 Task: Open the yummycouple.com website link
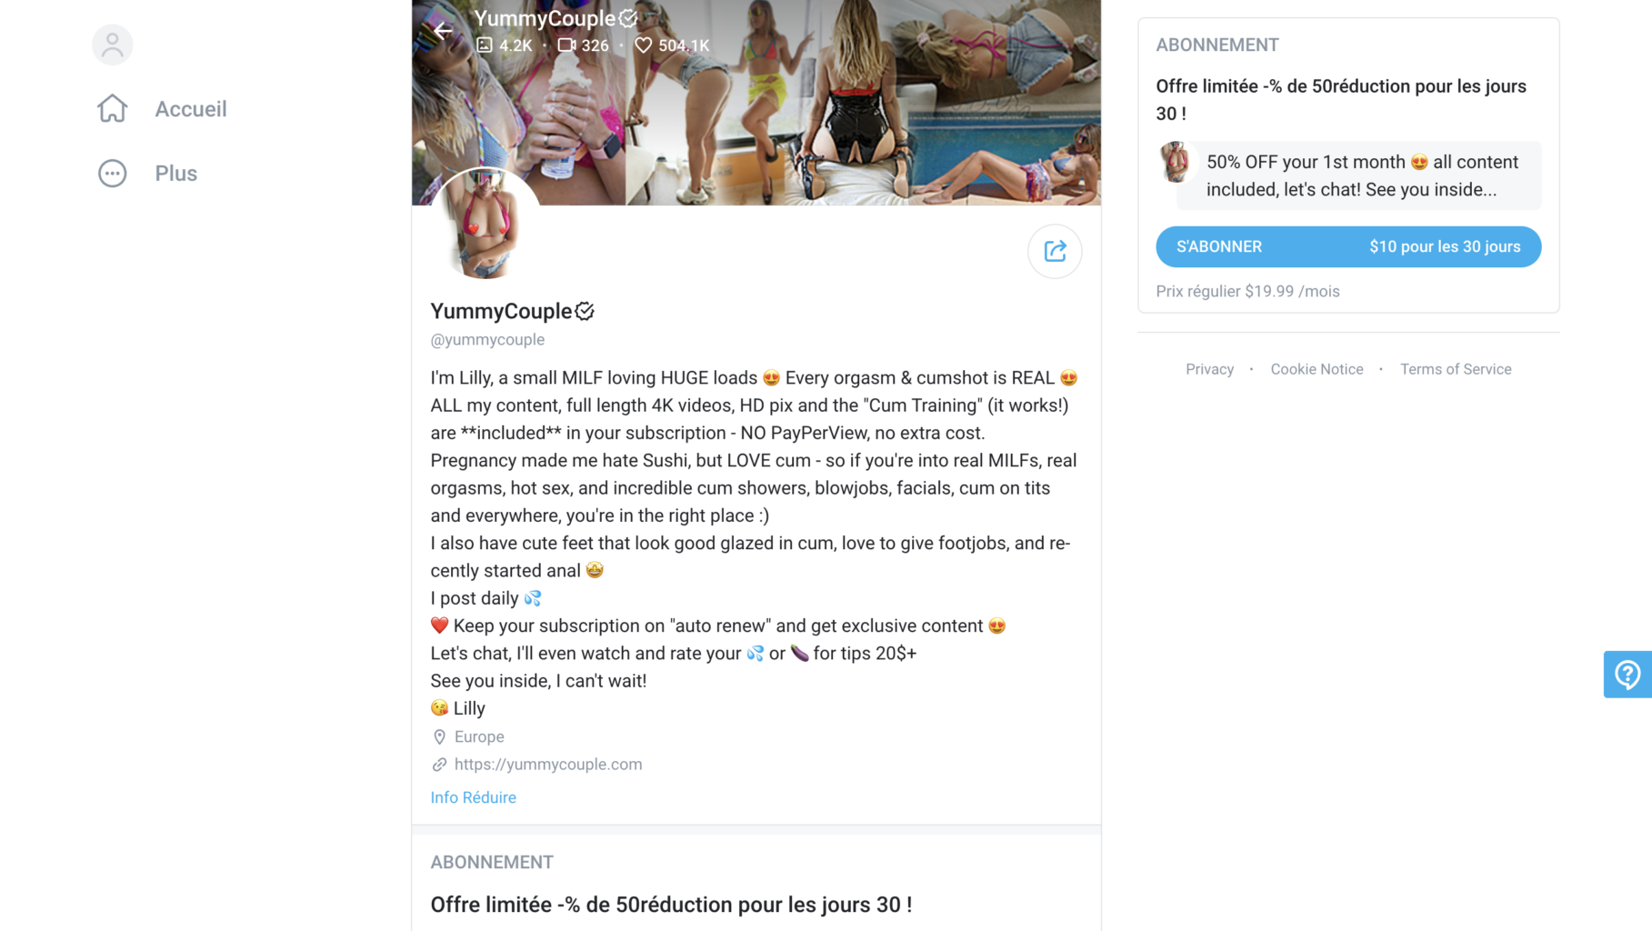point(548,765)
